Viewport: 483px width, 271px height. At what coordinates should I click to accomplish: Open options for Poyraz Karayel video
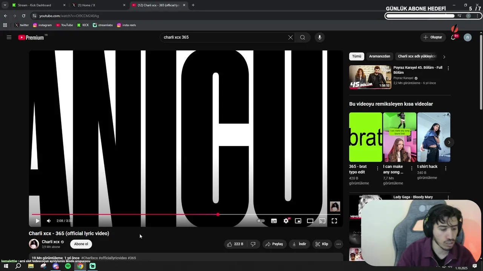click(x=448, y=68)
